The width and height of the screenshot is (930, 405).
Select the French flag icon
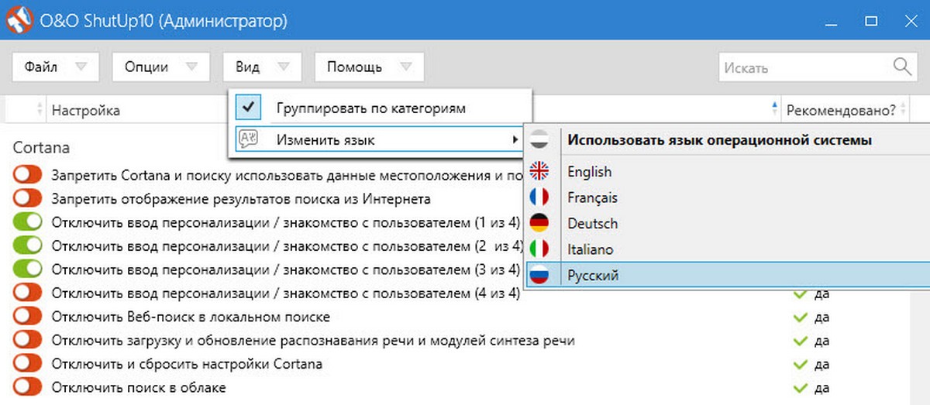(539, 197)
